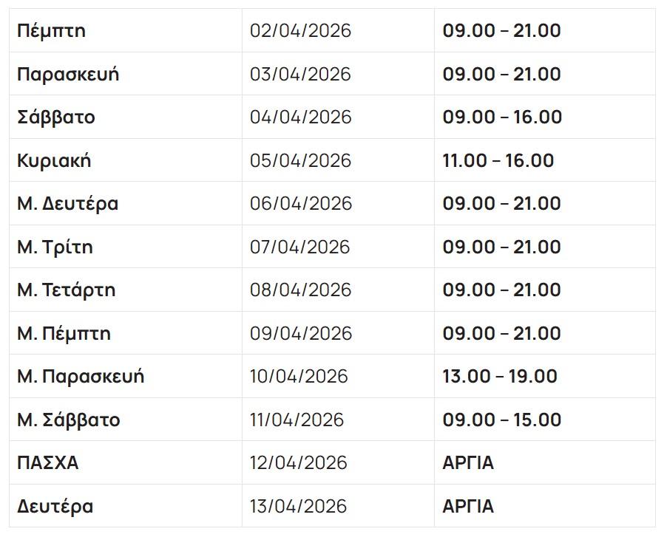Screen dimensions: 667x537
Task: Click the hours 09.00 – 15.00
Action: [501, 420]
